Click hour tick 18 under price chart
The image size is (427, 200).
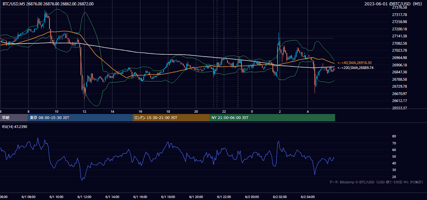click(168, 111)
